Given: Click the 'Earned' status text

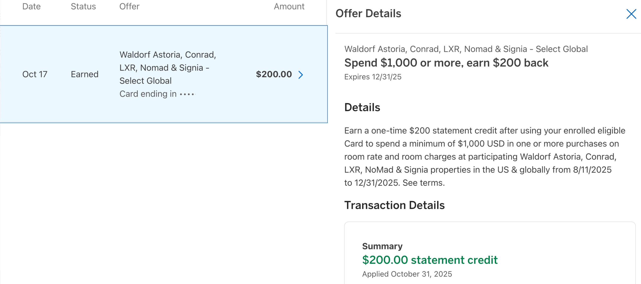Looking at the screenshot, I should [x=84, y=74].
